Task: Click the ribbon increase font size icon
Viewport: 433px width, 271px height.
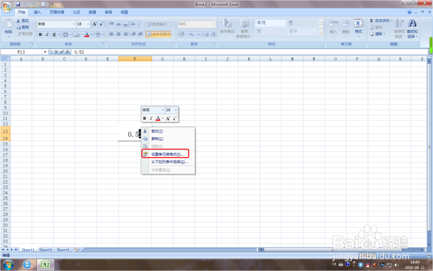Action: pos(95,24)
